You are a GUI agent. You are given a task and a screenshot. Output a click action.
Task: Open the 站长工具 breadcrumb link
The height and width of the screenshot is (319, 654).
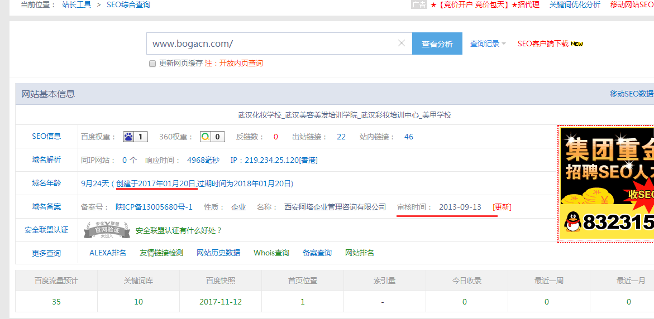coord(77,5)
